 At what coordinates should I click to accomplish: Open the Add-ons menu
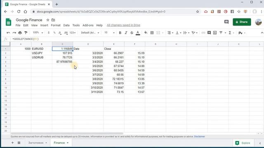coord(88,25)
